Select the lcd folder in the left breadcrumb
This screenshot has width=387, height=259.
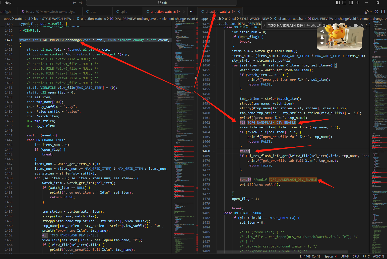coord(36,19)
